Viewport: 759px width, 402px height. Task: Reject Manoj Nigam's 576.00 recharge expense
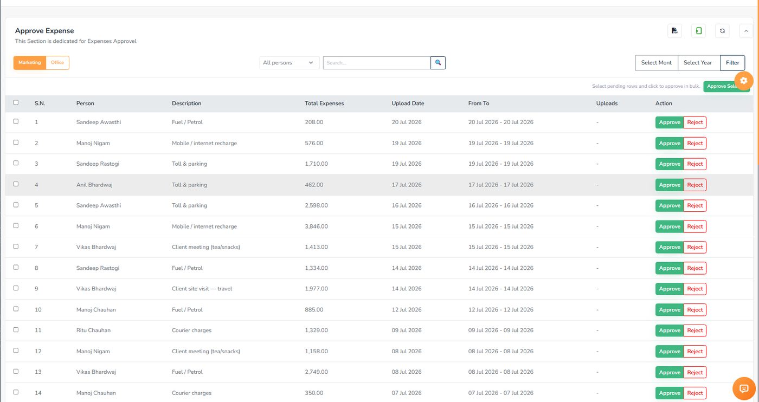(x=695, y=144)
